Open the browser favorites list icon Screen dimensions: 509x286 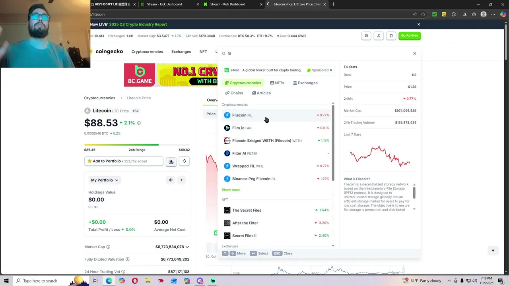(x=474, y=14)
